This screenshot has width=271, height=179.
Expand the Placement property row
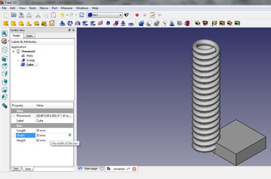[14, 116]
